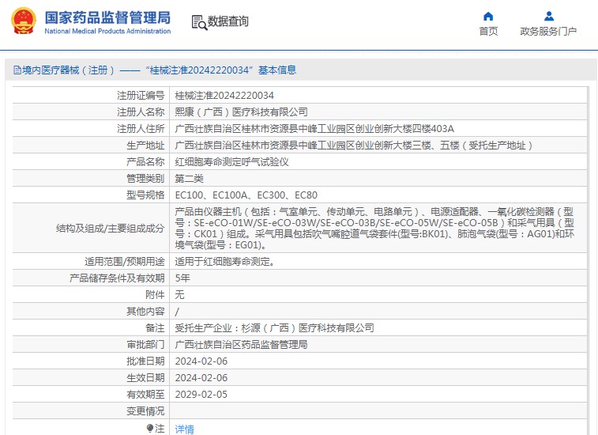Image resolution: width=598 pixels, height=435 pixels.
Task: Click the 产品名称 label
Action: coord(145,162)
